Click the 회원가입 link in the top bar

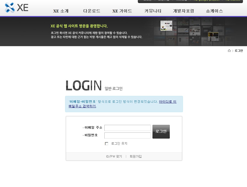coord(163,1)
